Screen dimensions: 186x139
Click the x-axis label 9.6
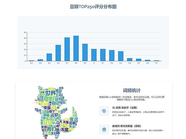coord(147,63)
